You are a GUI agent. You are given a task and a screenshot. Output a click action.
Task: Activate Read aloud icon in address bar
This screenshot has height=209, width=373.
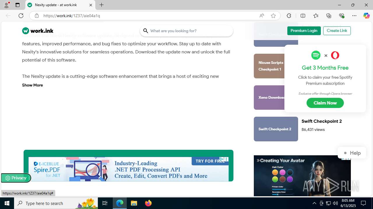tap(262, 16)
